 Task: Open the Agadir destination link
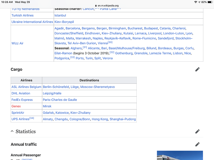tap(59, 28)
